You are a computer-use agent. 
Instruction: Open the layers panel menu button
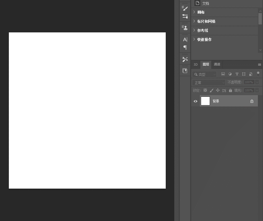pyautogui.click(x=260, y=65)
